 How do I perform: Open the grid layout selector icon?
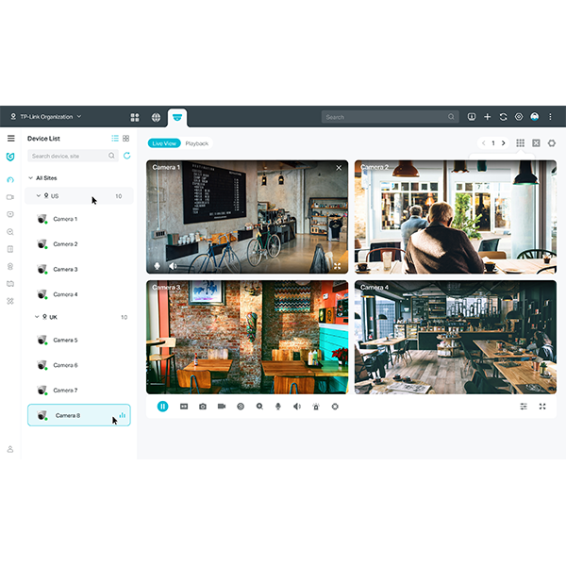[x=520, y=143]
